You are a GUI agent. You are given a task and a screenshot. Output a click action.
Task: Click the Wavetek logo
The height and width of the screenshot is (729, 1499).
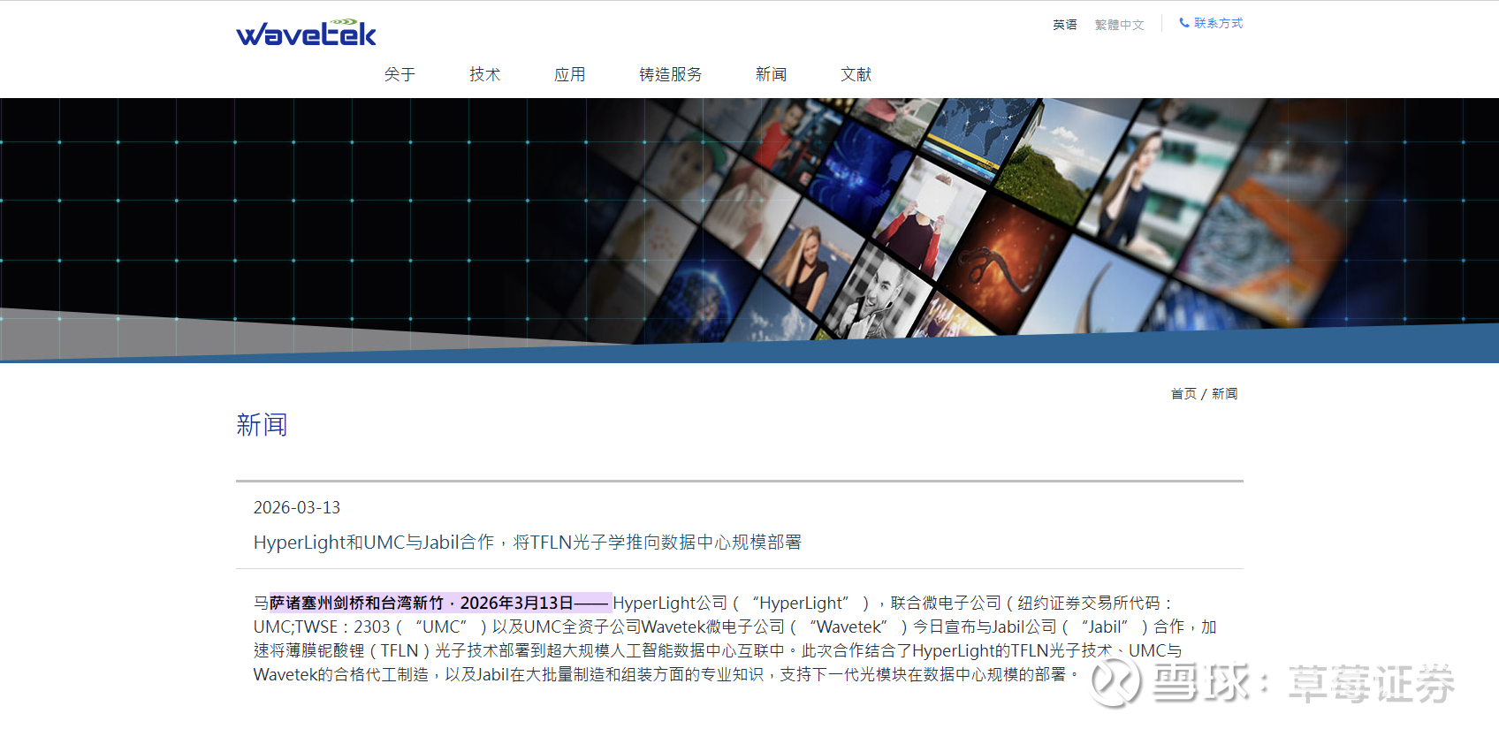[x=306, y=33]
